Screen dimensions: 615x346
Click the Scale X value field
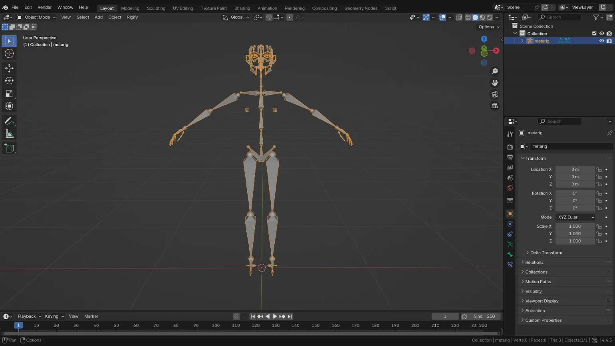click(x=575, y=226)
